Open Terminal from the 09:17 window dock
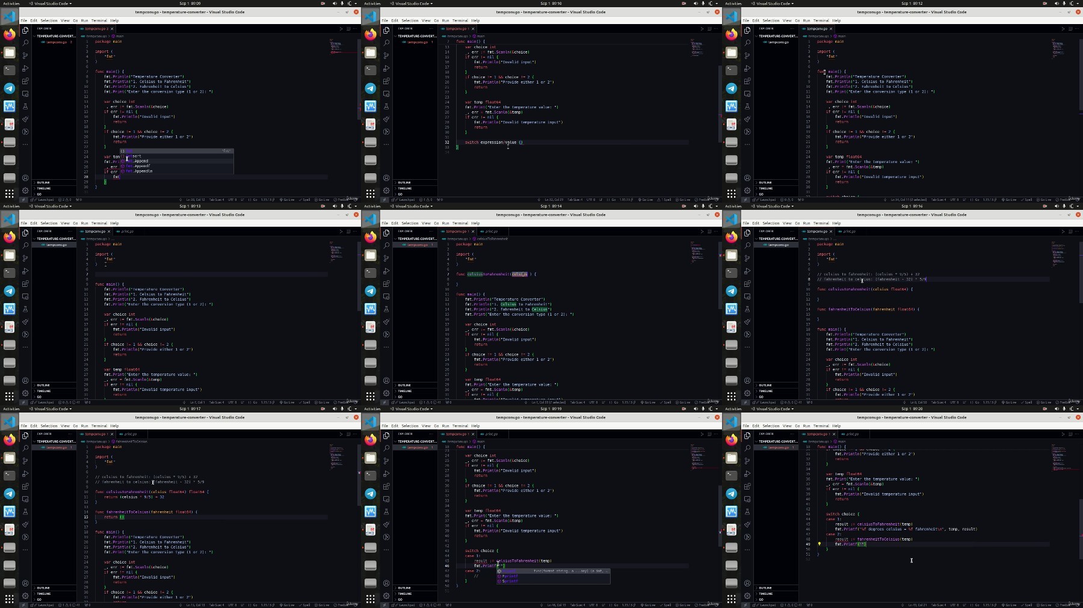 pos(9,475)
